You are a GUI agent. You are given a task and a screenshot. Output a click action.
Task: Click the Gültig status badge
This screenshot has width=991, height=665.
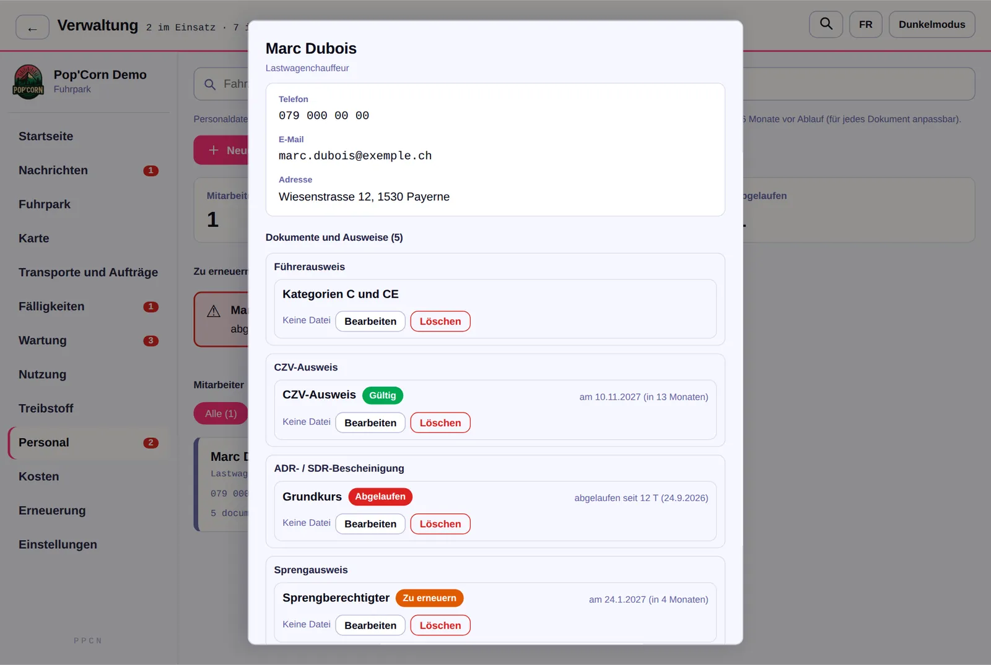(x=383, y=395)
